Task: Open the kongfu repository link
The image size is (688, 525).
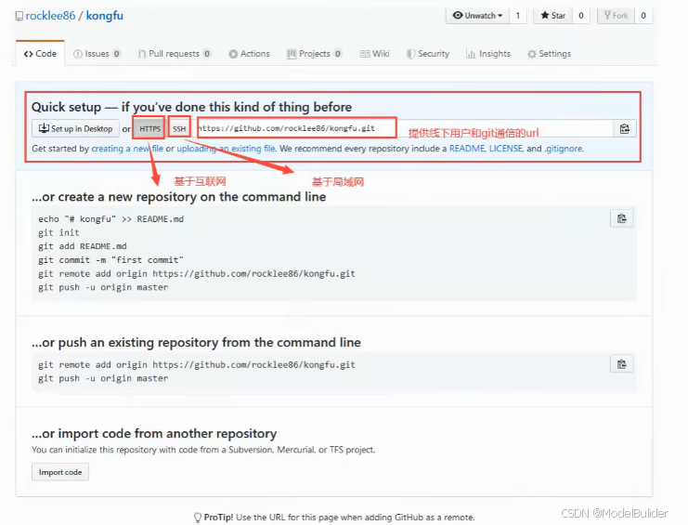Action: [x=104, y=16]
